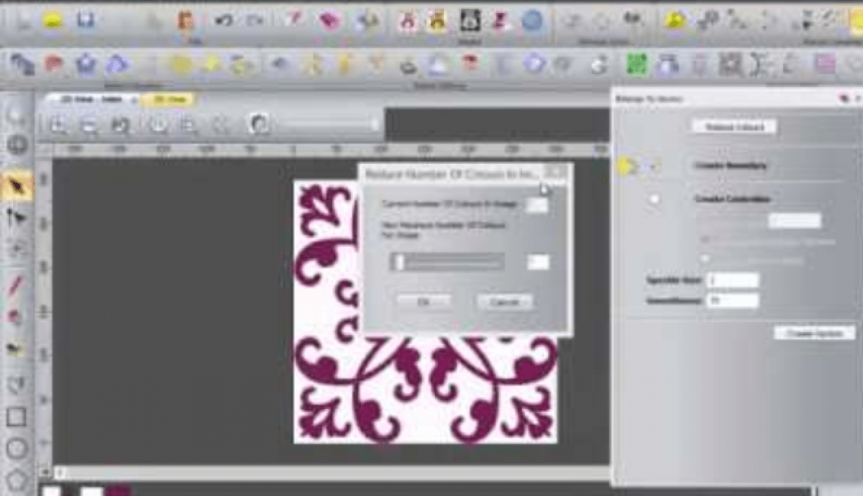863x496 pixels.
Task: Click the green square icon in second toolbar
Action: click(x=635, y=65)
